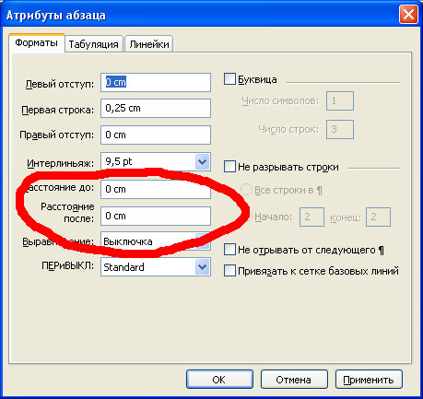Switch to the Табуляция tab
The height and width of the screenshot is (399, 423).
(x=94, y=44)
